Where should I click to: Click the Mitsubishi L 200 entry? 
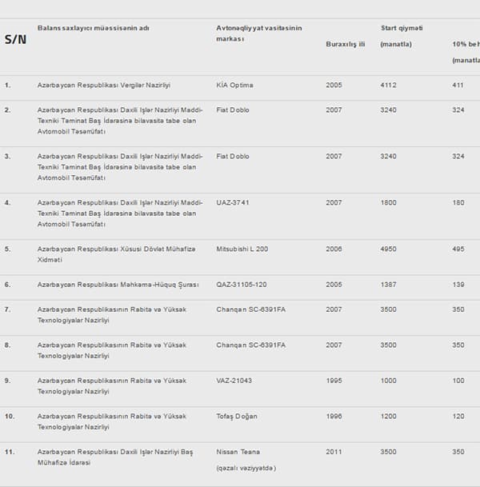(242, 249)
